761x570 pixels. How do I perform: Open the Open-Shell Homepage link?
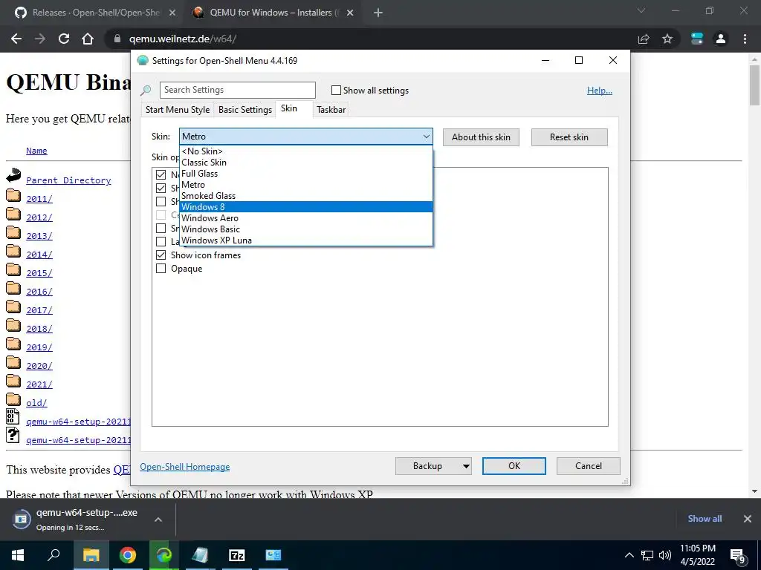click(x=185, y=467)
